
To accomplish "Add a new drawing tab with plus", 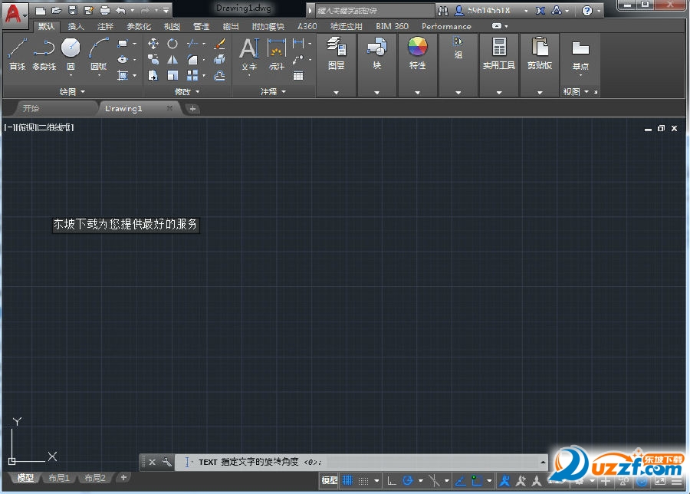I will pyautogui.click(x=192, y=109).
